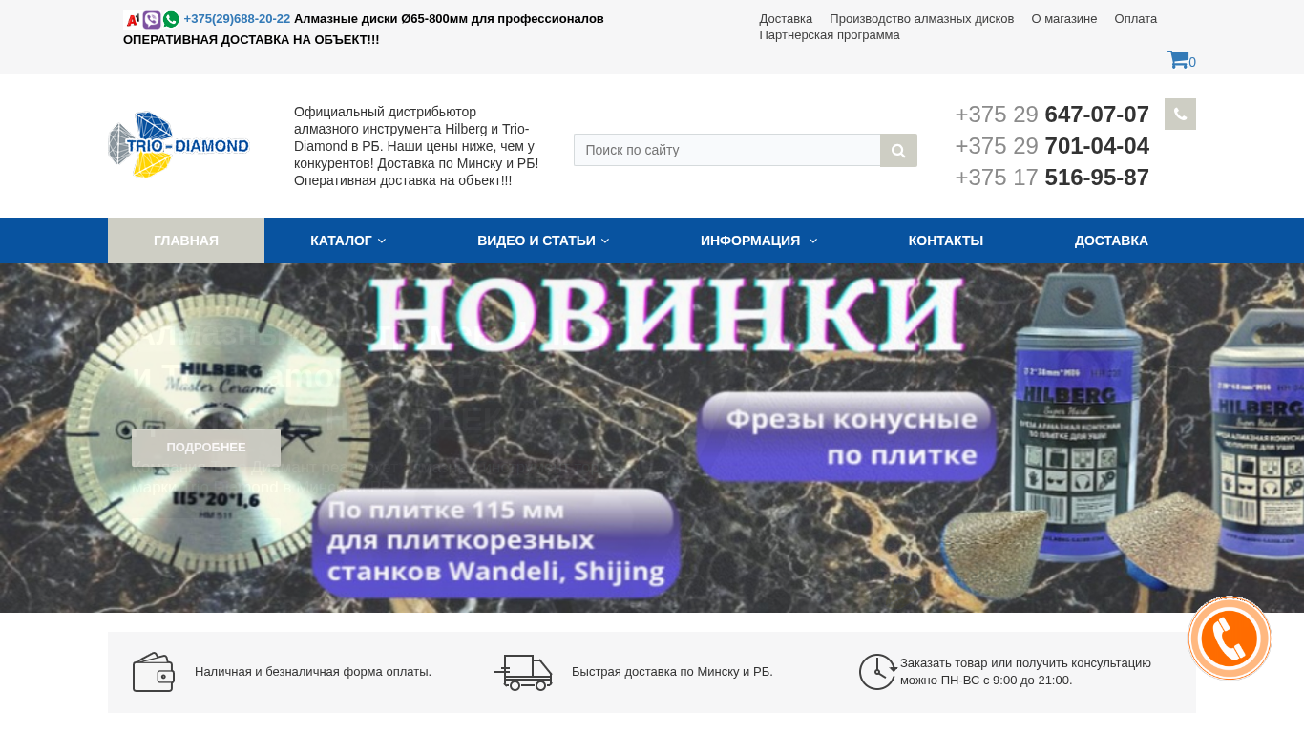Click phone number +375 17 516-95-87

[1052, 178]
